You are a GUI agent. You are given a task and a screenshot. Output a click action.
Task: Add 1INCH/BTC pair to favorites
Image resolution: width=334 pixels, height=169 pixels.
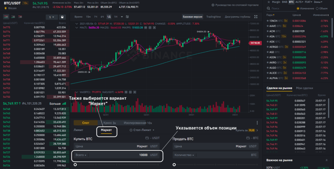click(267, 21)
